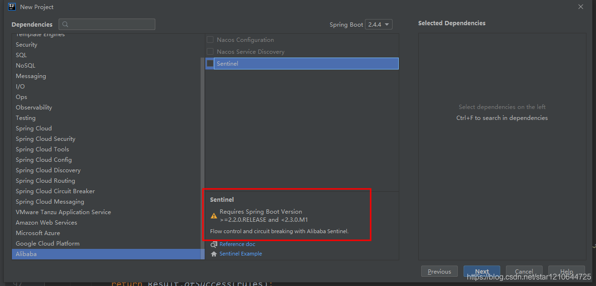596x286 pixels.
Task: Tick the Nacos Service Discovery checkbox
Action: (x=210, y=51)
